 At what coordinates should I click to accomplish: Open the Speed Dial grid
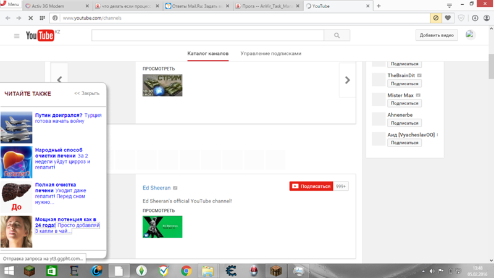(42, 18)
